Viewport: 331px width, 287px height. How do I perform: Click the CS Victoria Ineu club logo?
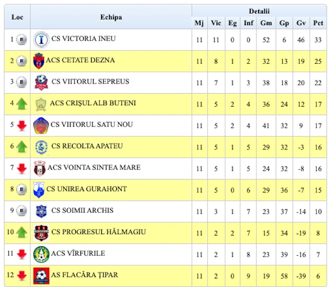point(41,39)
